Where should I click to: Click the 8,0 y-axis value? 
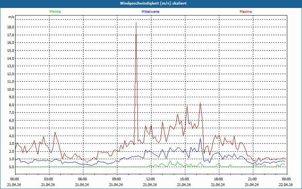coord(11,105)
